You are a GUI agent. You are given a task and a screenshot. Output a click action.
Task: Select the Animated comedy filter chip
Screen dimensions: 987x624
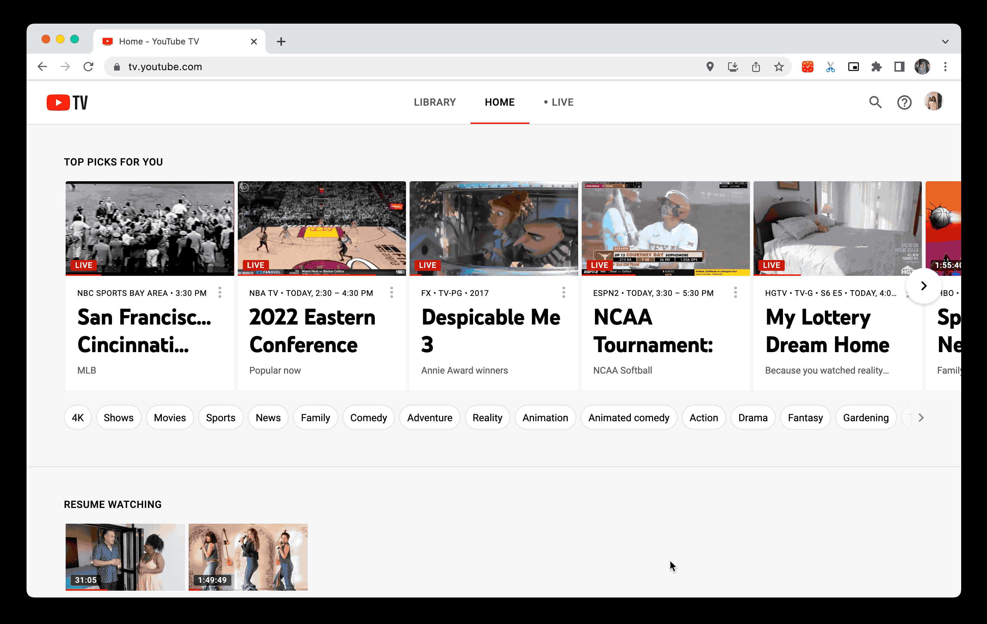coord(628,418)
